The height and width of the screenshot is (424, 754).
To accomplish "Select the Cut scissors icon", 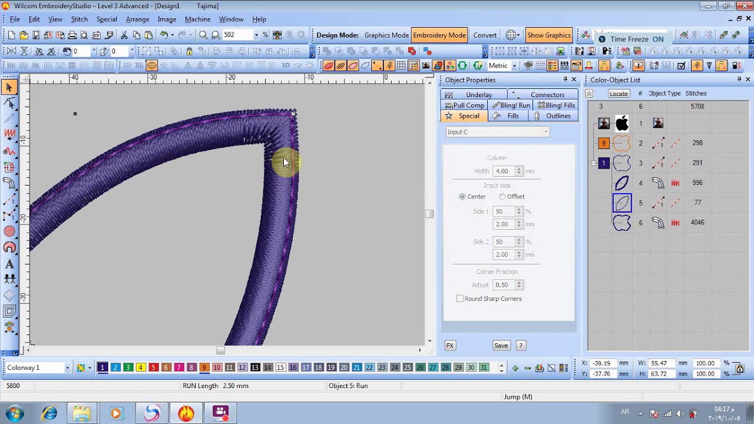I will click(x=124, y=35).
